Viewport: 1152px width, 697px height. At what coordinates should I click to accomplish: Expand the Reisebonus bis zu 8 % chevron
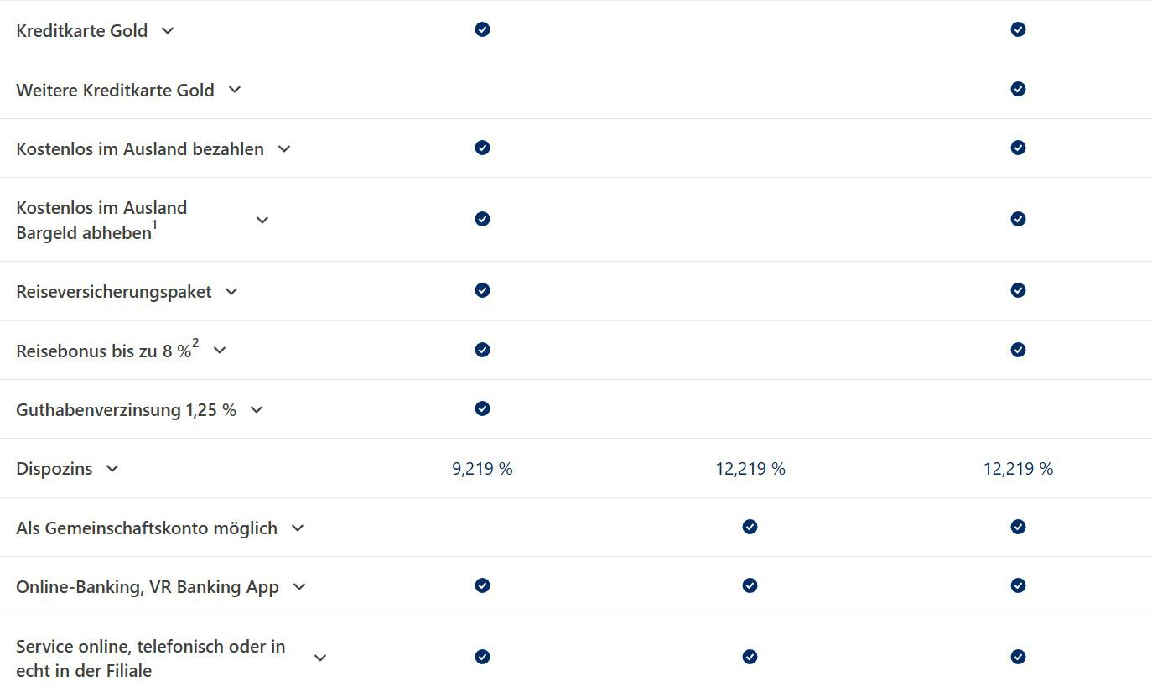tap(220, 351)
